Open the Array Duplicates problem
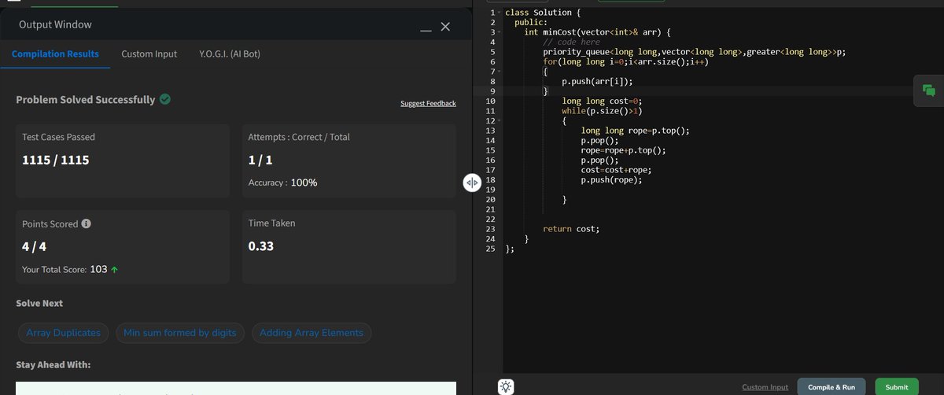Screen dimensions: 944x395 pos(63,333)
